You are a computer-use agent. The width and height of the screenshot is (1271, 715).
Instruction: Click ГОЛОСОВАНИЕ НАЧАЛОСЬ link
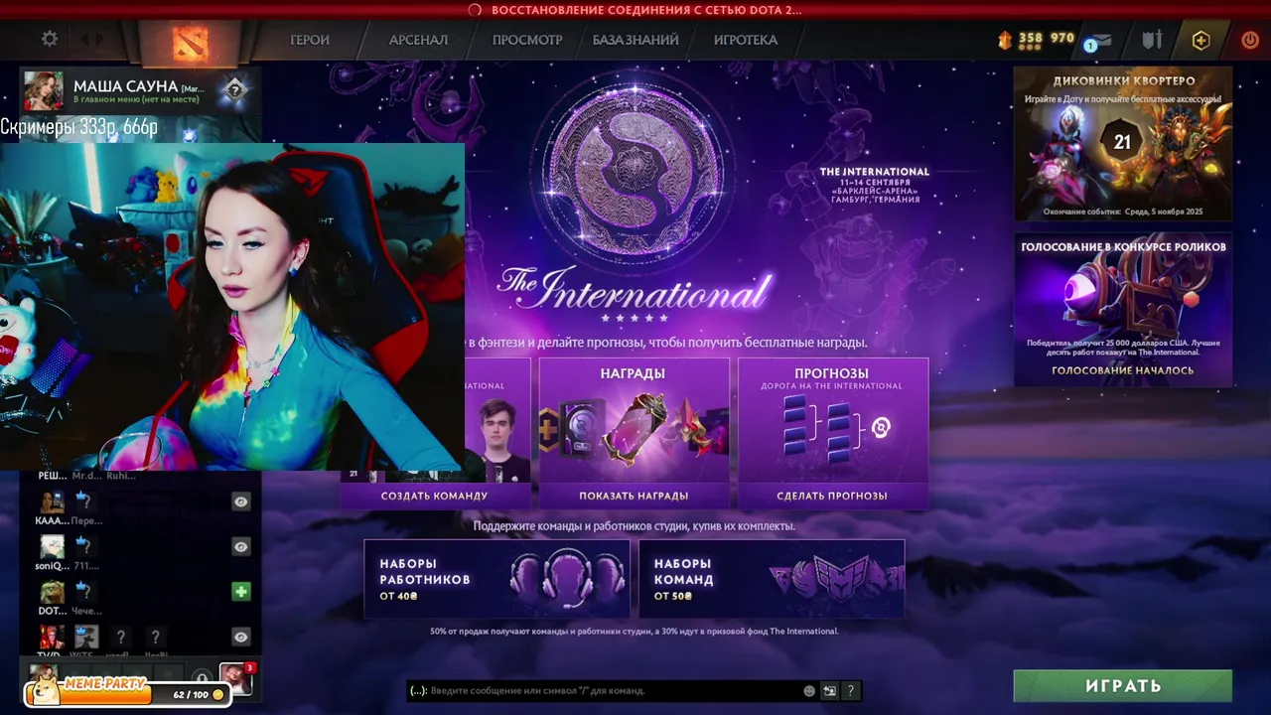tap(1123, 370)
